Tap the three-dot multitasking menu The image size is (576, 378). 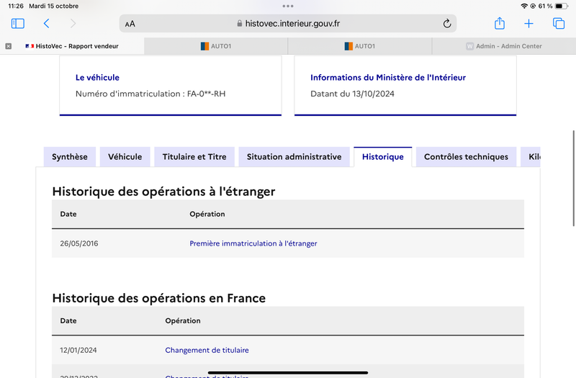(288, 6)
